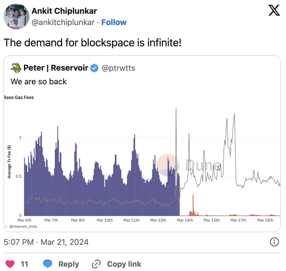The height and width of the screenshot is (271, 286).
Task: Click the Ankit Chiplunkar display name
Action: [x=64, y=11]
